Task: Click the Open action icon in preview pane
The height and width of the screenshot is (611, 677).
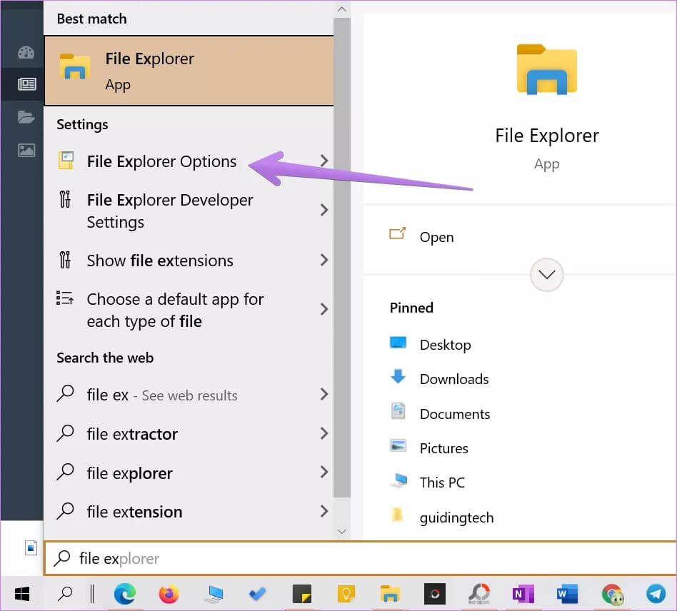Action: click(397, 233)
